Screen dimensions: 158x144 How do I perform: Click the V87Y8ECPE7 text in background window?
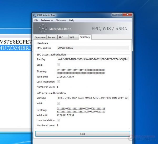(16, 42)
